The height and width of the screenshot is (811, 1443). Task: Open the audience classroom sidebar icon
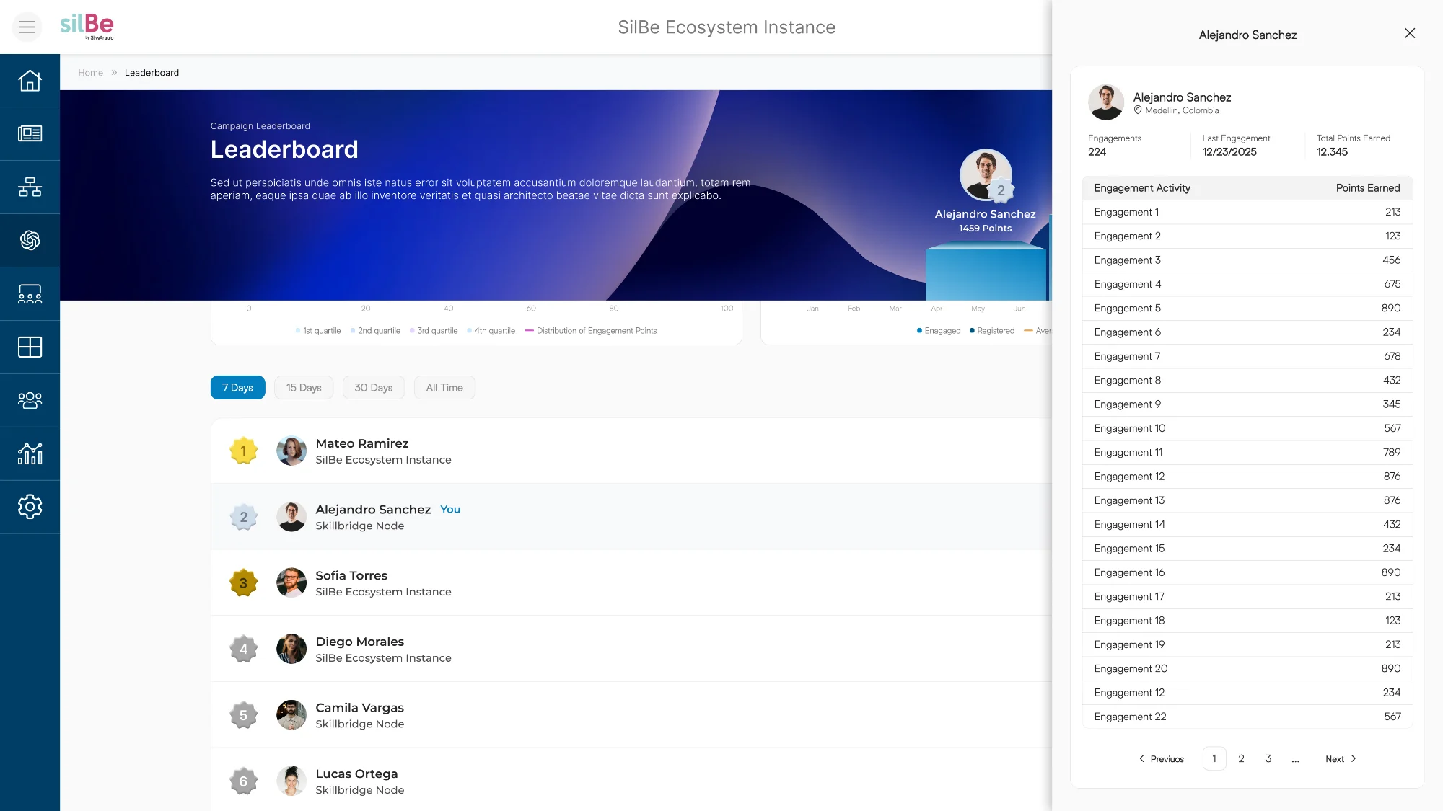[30, 294]
